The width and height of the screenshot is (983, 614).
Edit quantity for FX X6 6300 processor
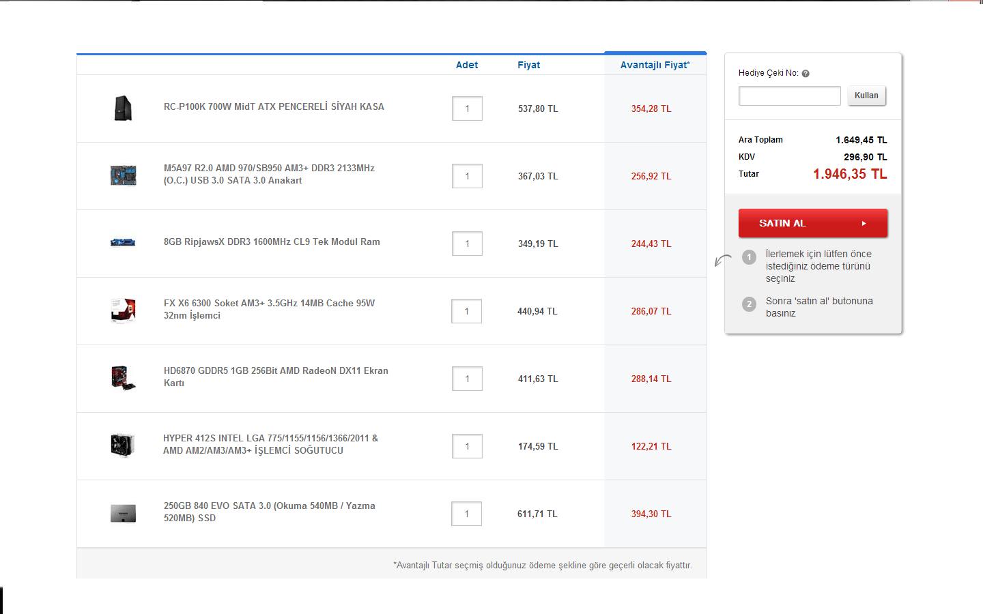click(x=467, y=311)
